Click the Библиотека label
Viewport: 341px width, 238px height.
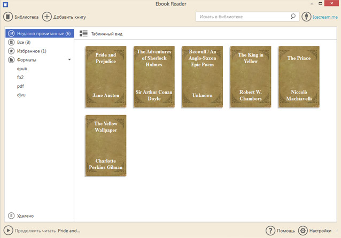(27, 17)
